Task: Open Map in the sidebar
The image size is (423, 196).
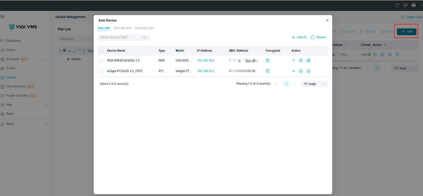Action: [9, 105]
